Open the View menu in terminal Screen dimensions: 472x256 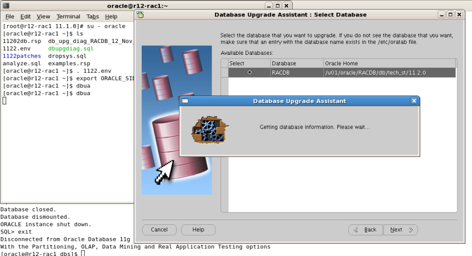click(x=43, y=17)
